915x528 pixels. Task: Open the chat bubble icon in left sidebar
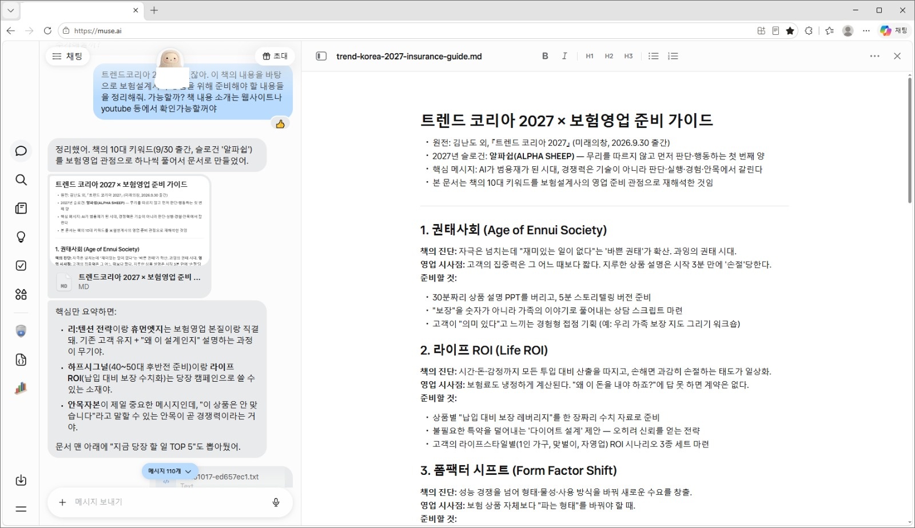pyautogui.click(x=21, y=151)
